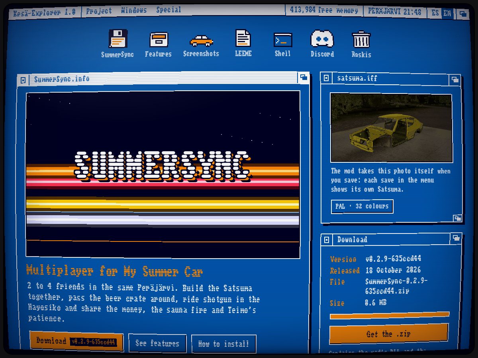Screen dimensions: 478x358
Task: Click the orange Download v0.2.9 button
Action: coord(76,341)
